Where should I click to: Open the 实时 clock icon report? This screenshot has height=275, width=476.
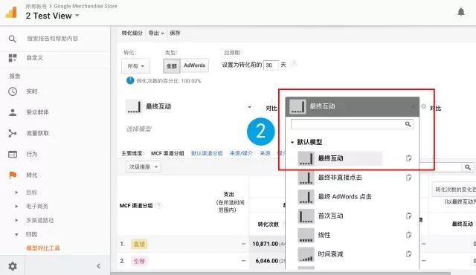point(13,91)
